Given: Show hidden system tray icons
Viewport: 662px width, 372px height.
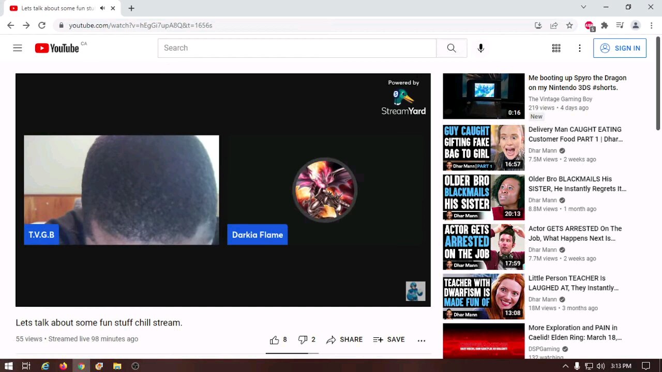Looking at the screenshot, I should coord(565,366).
